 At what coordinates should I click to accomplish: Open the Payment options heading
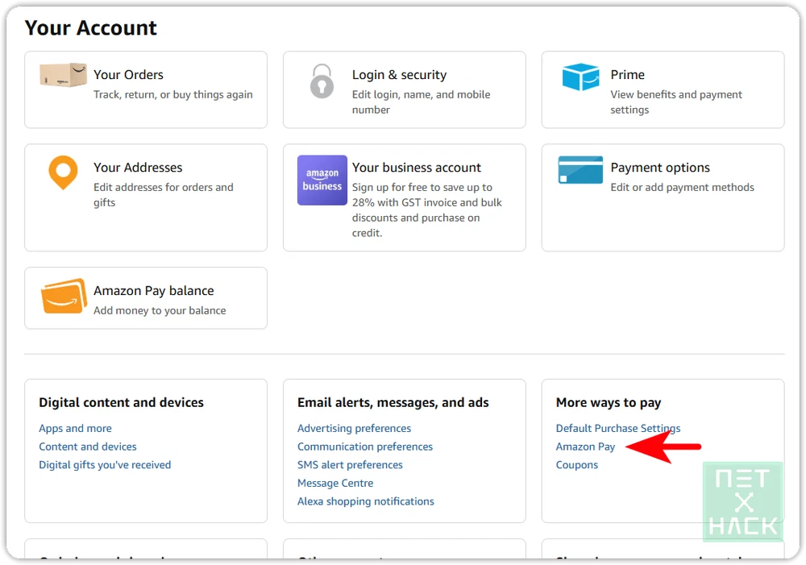point(660,168)
